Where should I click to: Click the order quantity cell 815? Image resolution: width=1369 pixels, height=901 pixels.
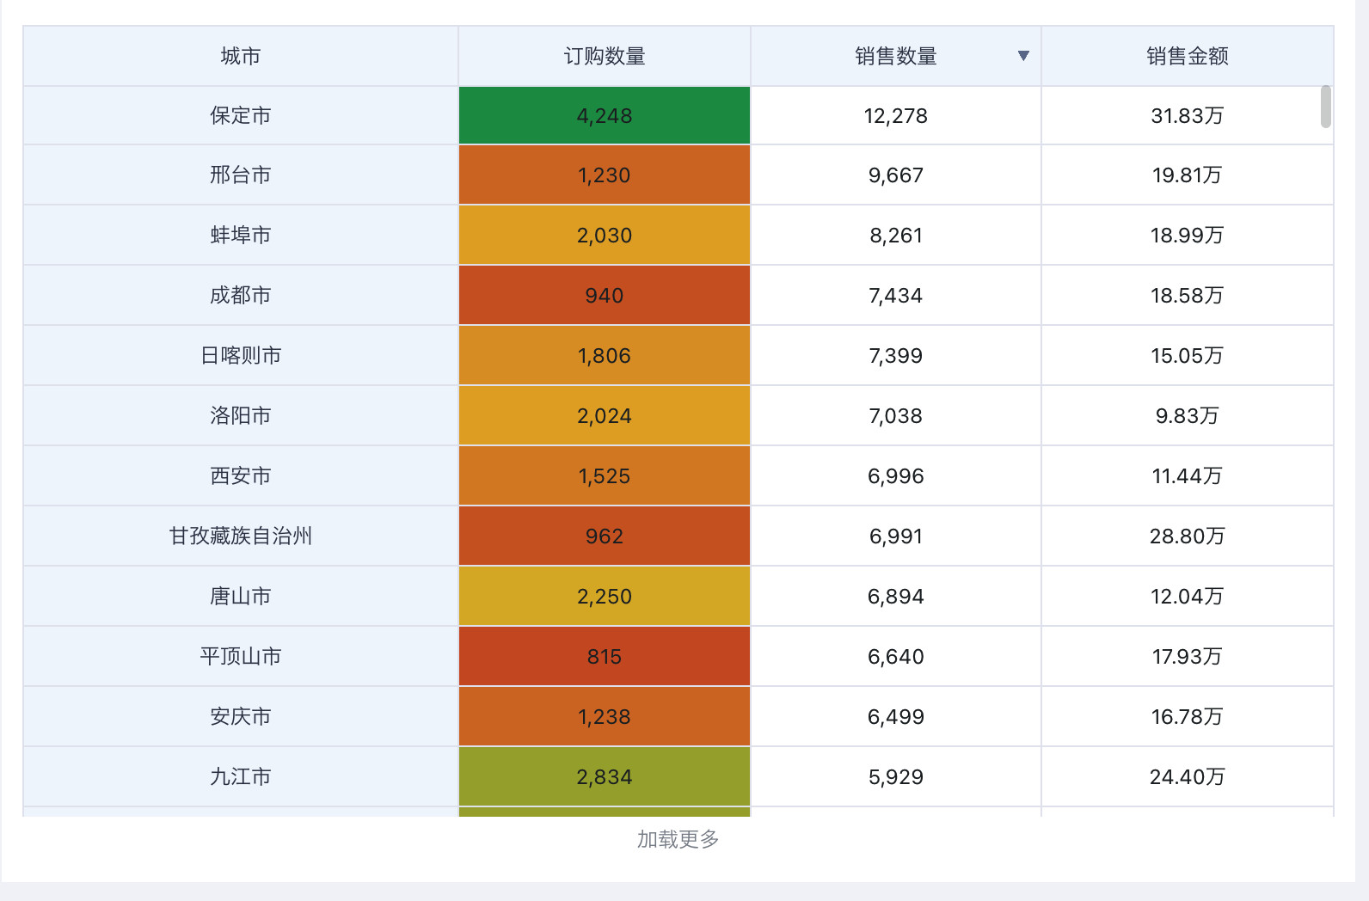pos(605,657)
